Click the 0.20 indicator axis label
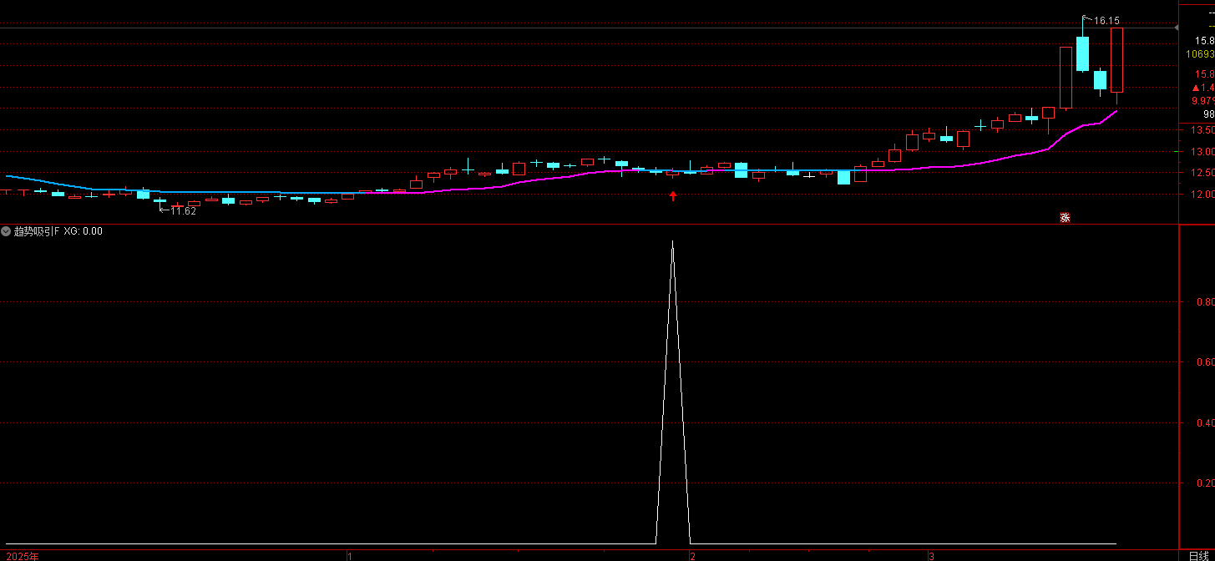Viewport: 1215px width, 561px height. click(x=1205, y=483)
